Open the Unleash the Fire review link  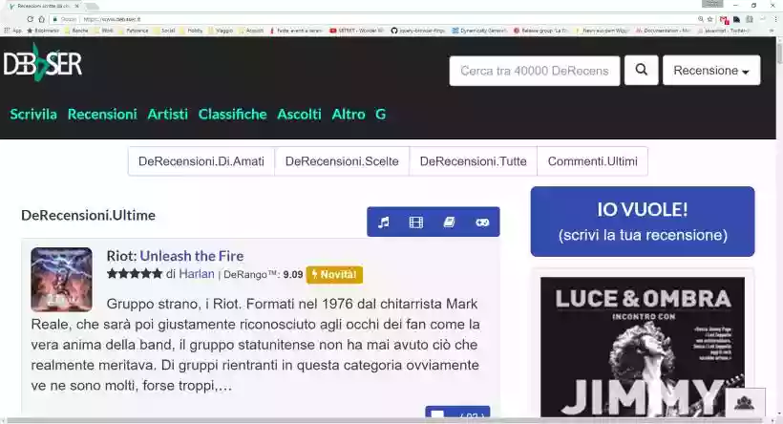191,256
